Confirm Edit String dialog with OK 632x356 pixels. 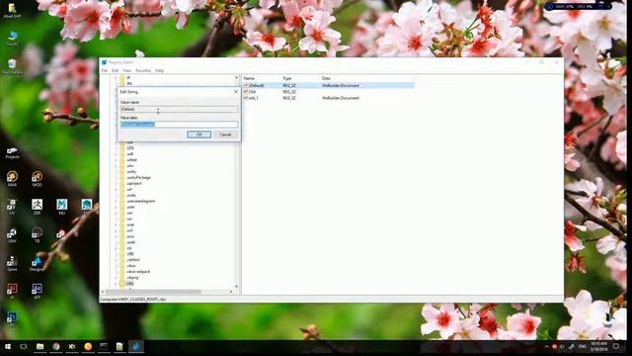(x=199, y=134)
